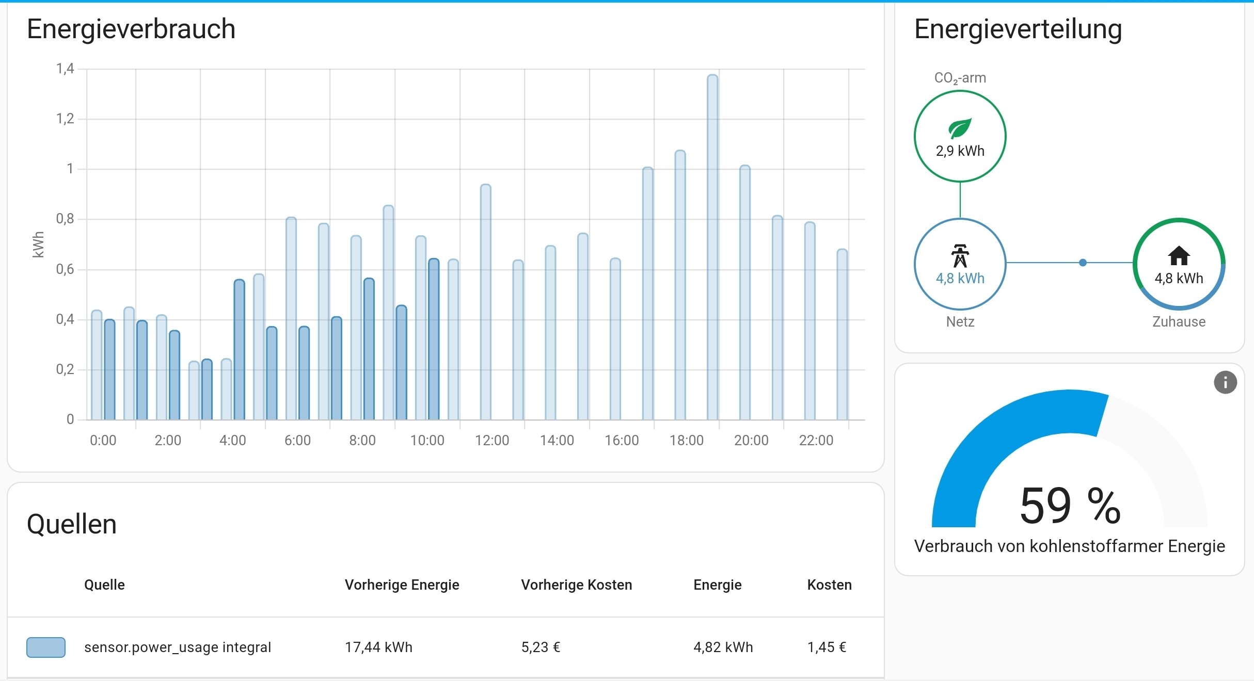1254x681 pixels.
Task: Click the transmission tower Netz icon
Action: [960, 256]
